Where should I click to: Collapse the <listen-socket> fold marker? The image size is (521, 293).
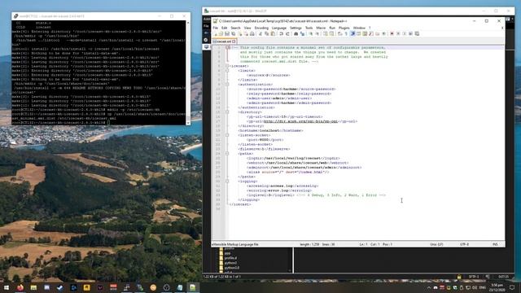pyautogui.click(x=227, y=135)
